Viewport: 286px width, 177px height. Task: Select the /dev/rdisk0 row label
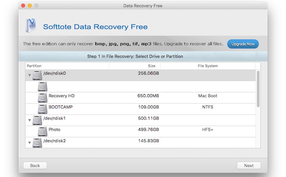[x=55, y=73]
